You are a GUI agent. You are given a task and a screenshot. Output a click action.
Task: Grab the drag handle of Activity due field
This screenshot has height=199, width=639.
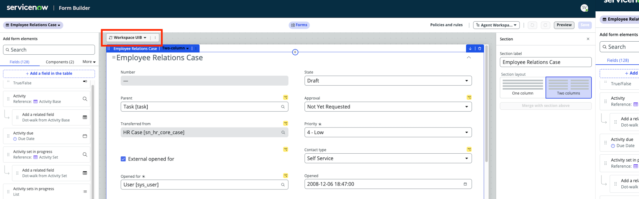click(8, 136)
